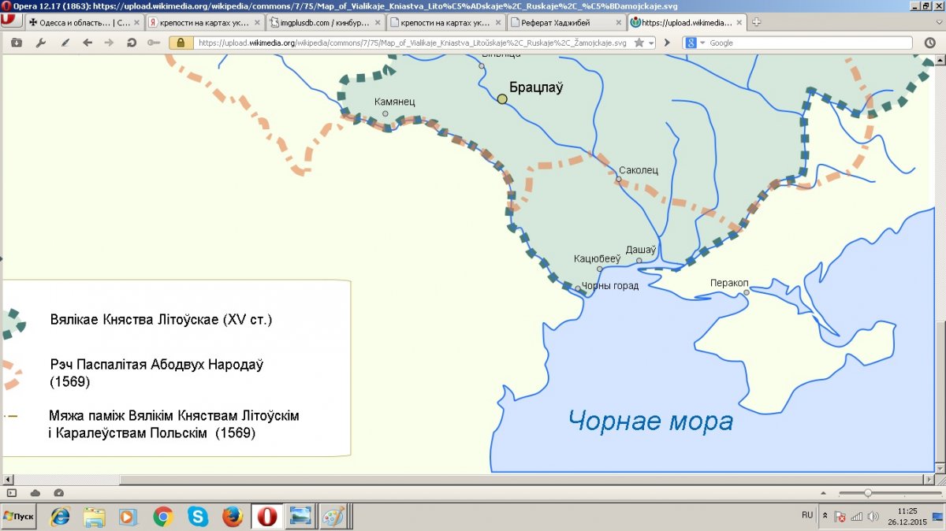The height and width of the screenshot is (531, 946).
Task: Toggle the panels sidebar button in status bar
Action: click(12, 492)
